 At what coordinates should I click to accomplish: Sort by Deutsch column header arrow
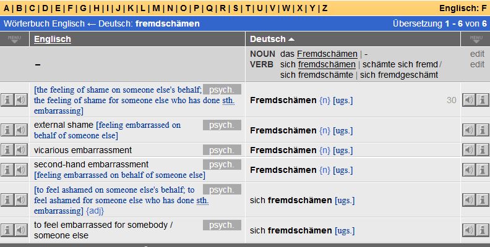coord(291,40)
